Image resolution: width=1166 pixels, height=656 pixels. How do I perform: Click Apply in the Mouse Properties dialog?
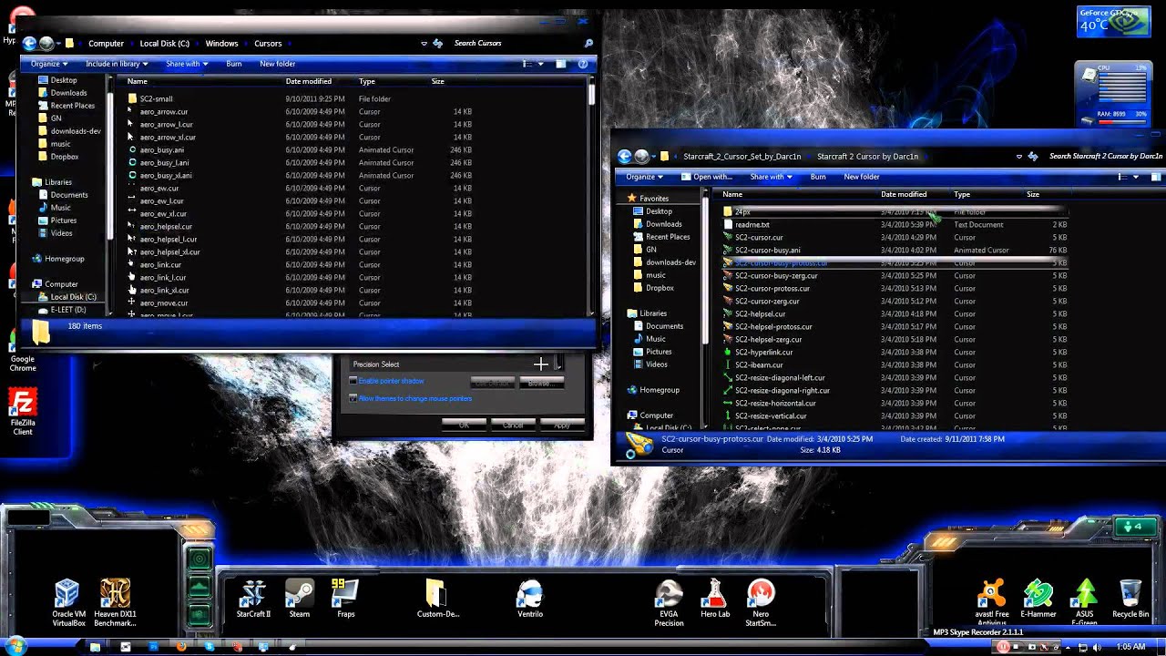(x=562, y=425)
